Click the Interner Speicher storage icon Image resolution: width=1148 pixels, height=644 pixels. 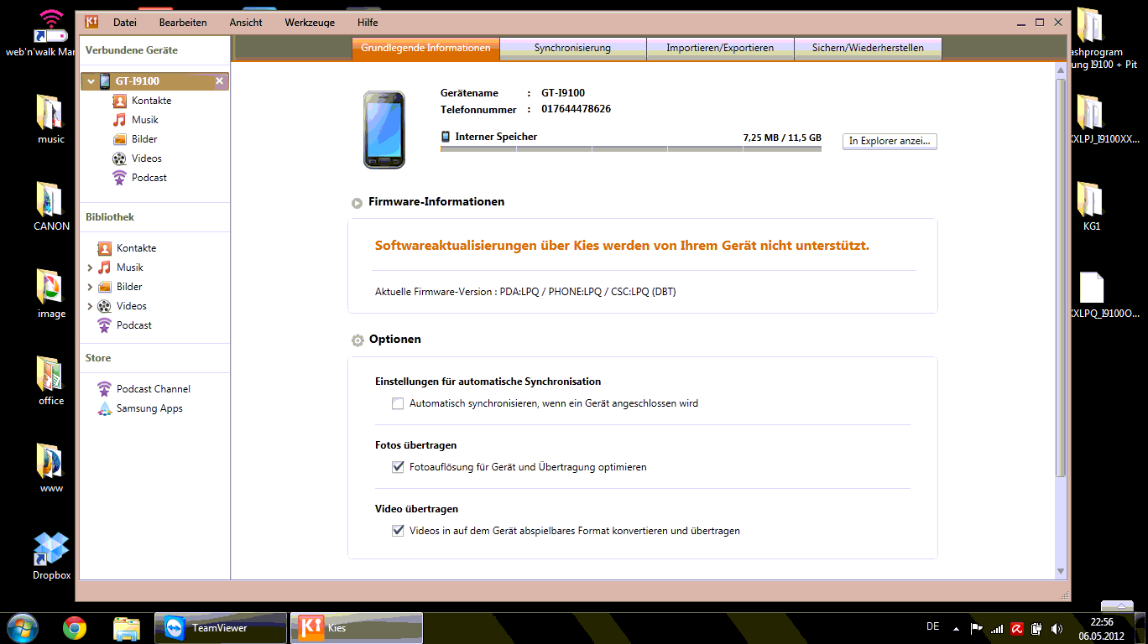point(446,136)
